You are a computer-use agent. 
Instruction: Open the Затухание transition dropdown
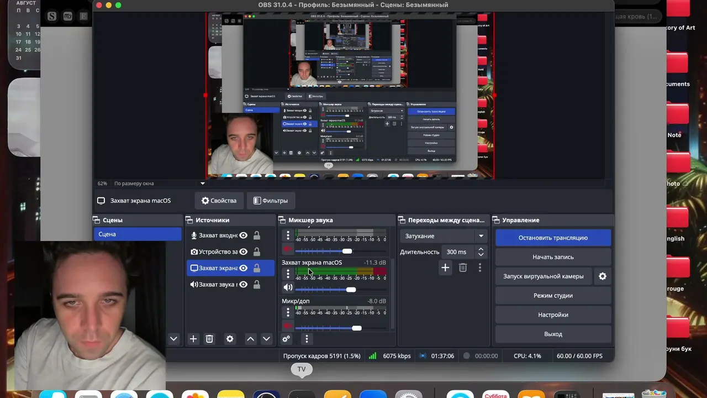pyautogui.click(x=445, y=236)
